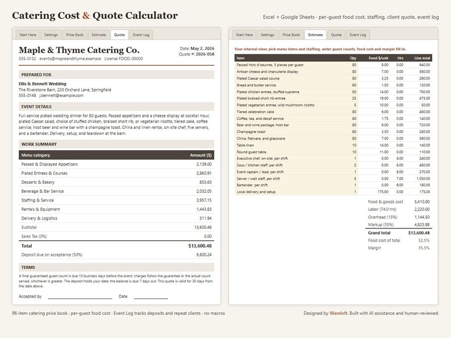Viewport: 451px width, 338px height.
Task: Click the Subtotal amount 13,600.48
Action: coord(203,227)
